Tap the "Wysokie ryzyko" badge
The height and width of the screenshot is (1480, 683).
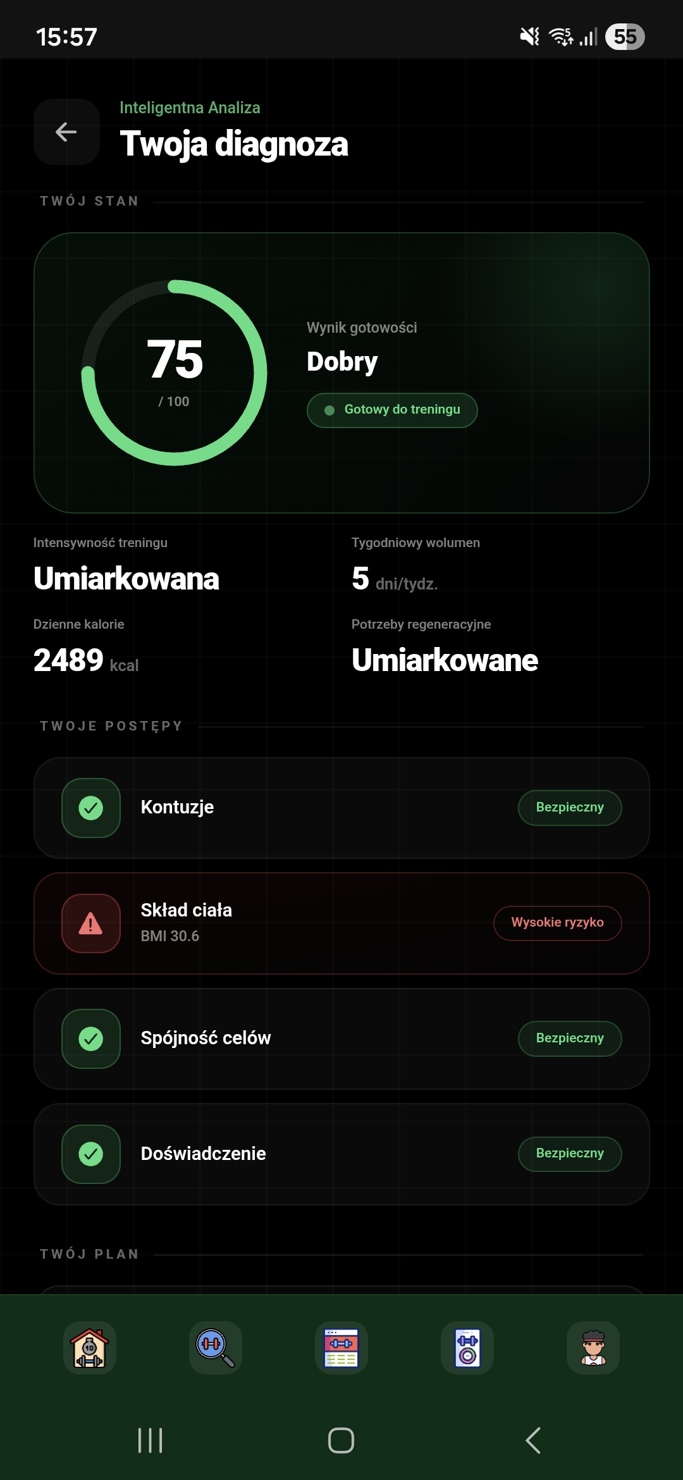(x=557, y=923)
